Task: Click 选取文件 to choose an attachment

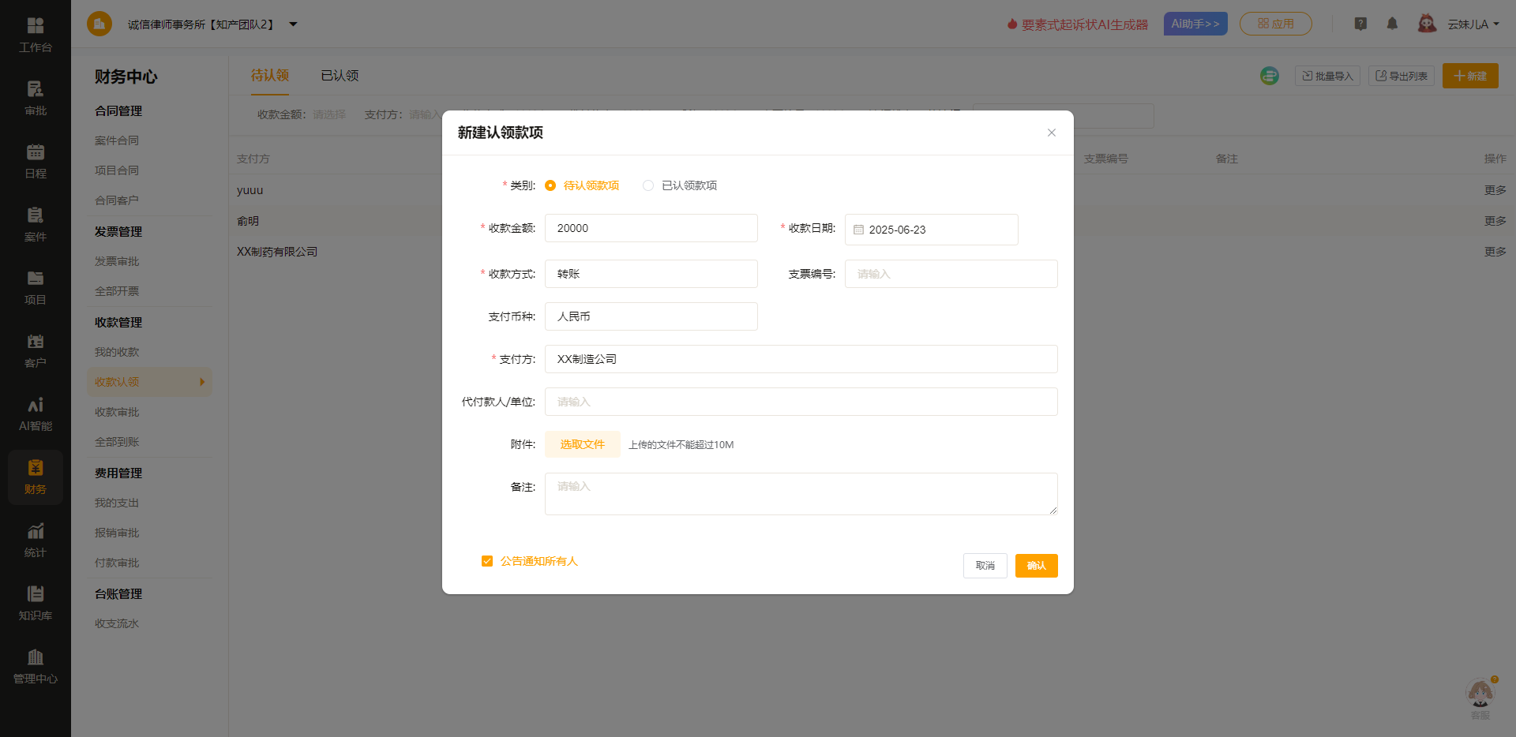Action: point(582,444)
